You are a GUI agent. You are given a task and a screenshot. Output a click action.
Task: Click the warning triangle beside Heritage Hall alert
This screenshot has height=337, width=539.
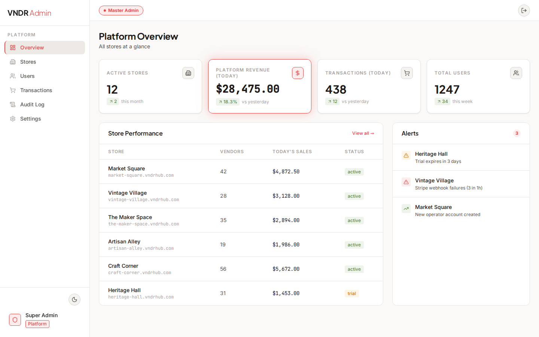pyautogui.click(x=406, y=155)
